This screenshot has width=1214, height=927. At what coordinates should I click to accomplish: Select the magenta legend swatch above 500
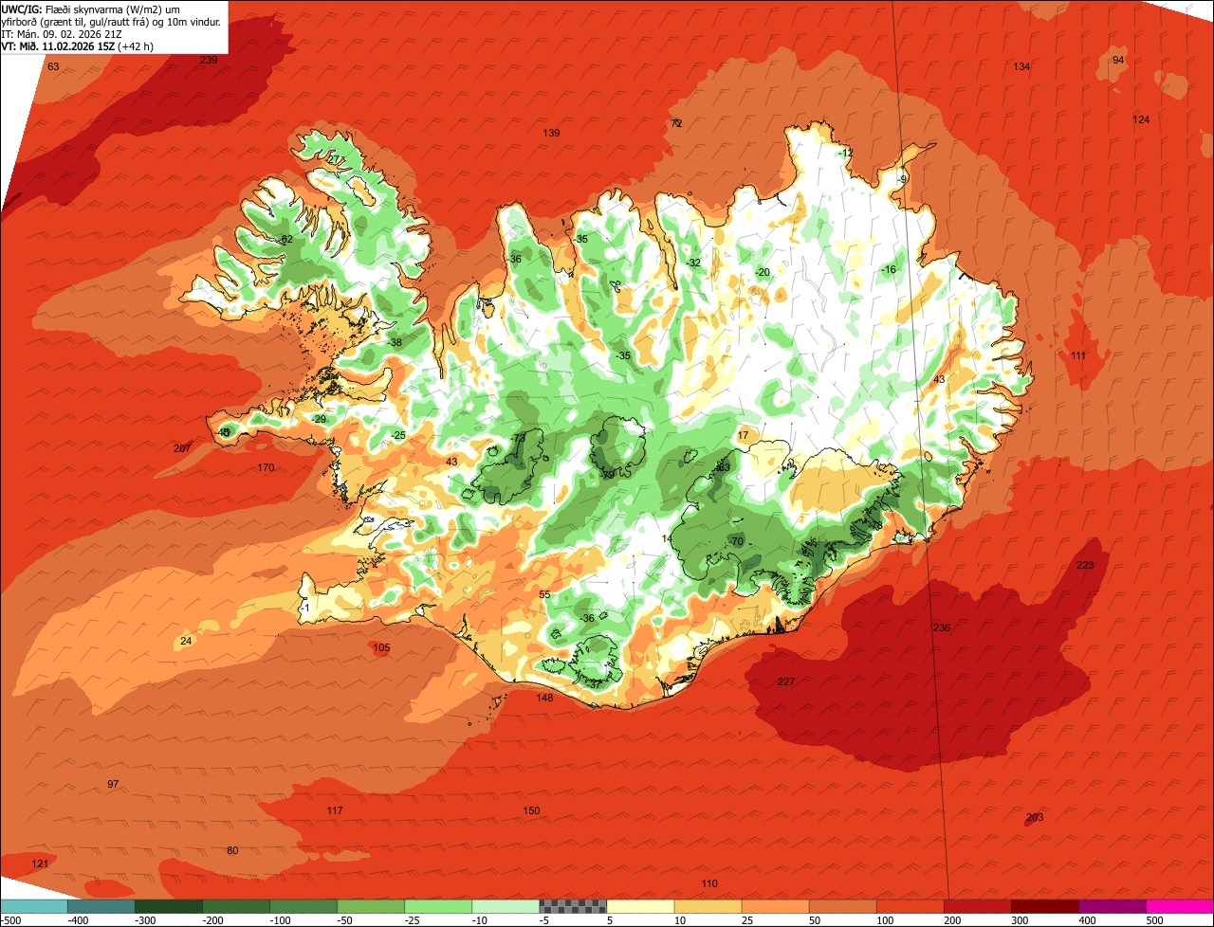click(1179, 906)
